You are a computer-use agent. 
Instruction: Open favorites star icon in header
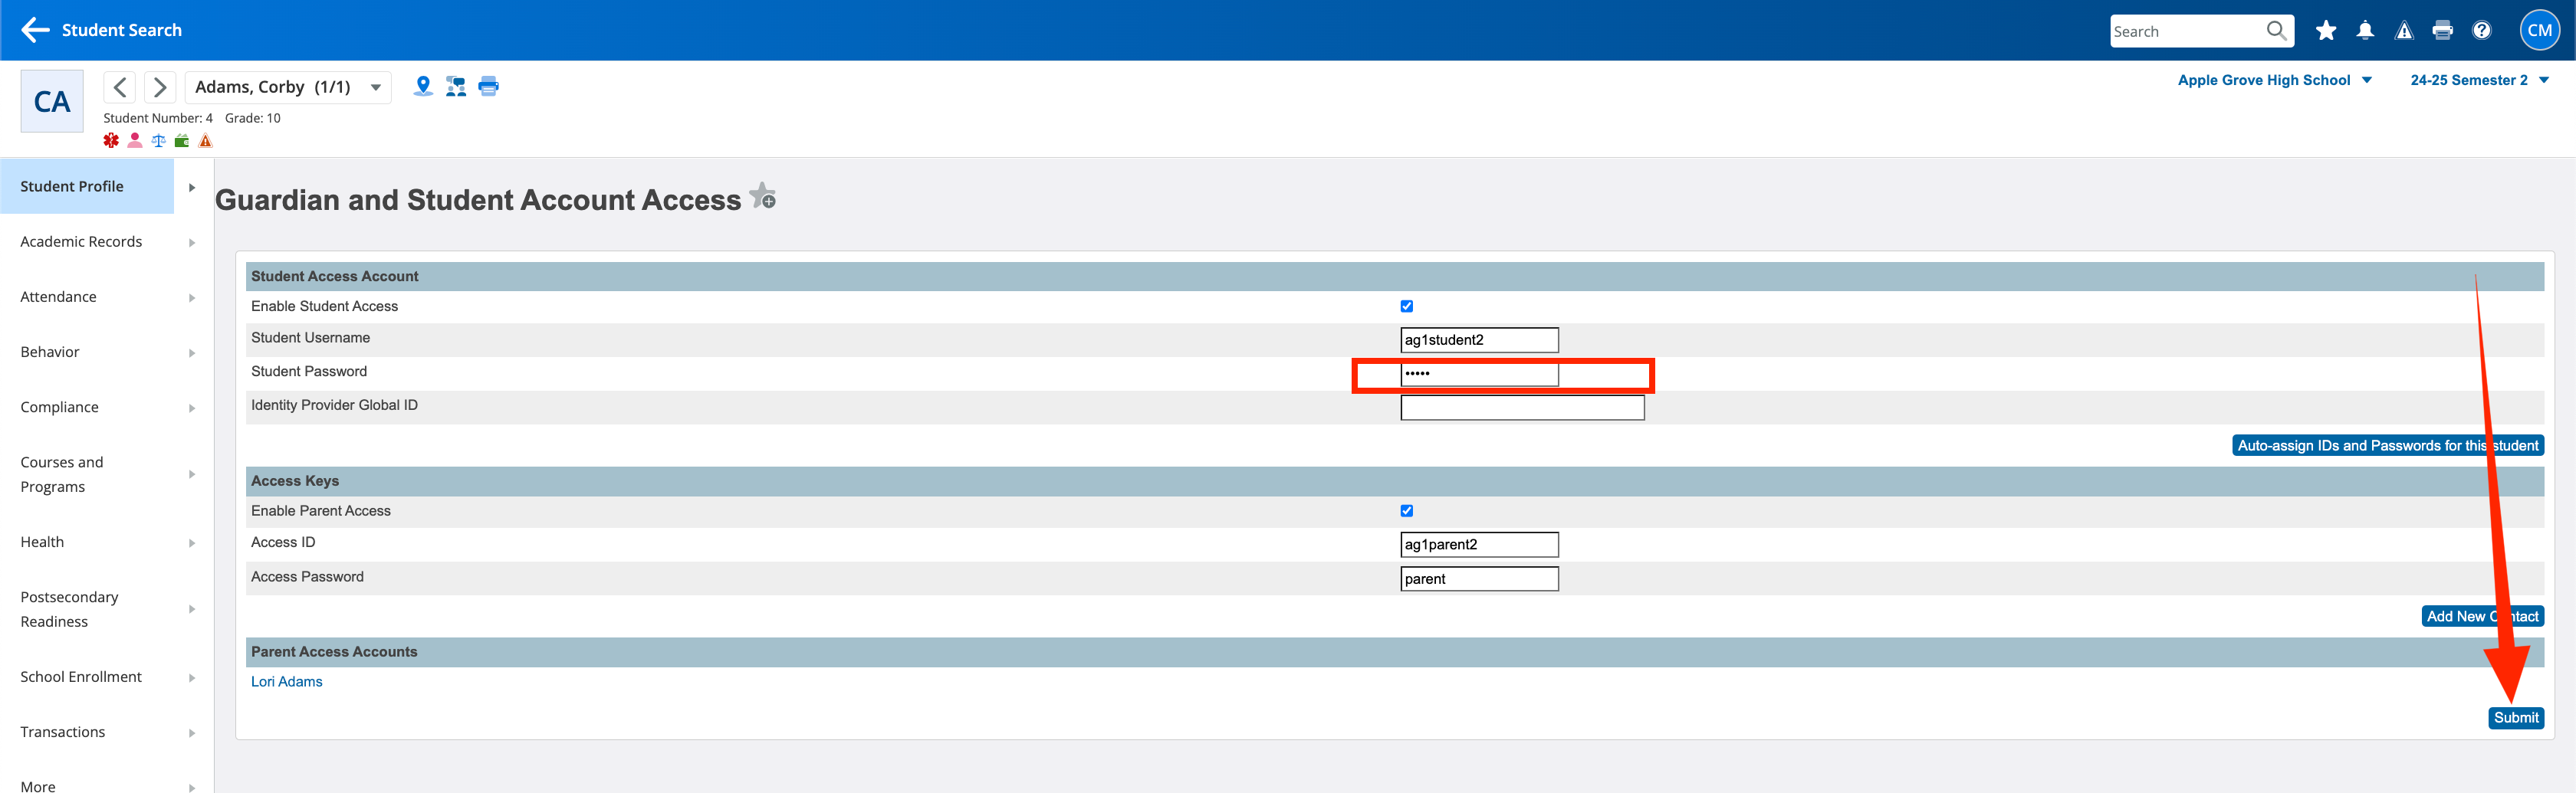(x=2326, y=31)
